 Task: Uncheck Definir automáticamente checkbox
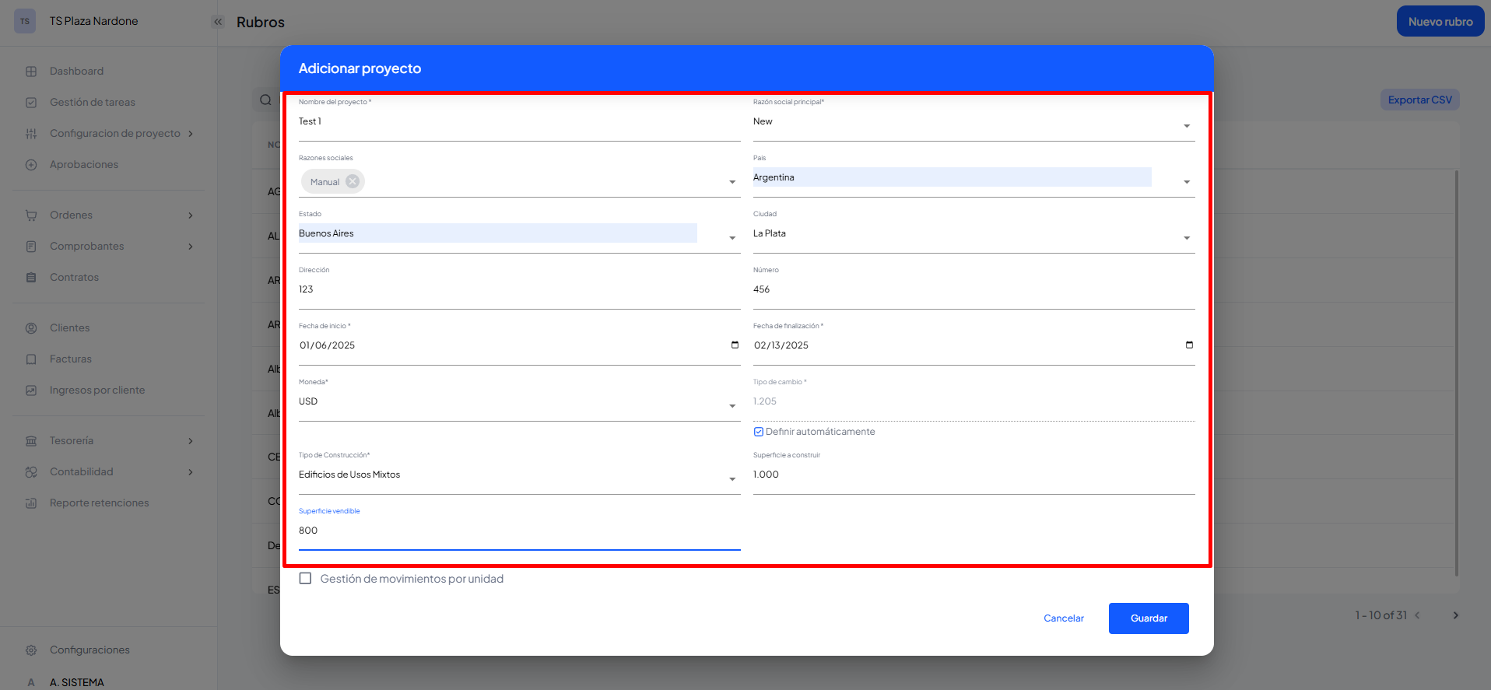click(x=759, y=432)
